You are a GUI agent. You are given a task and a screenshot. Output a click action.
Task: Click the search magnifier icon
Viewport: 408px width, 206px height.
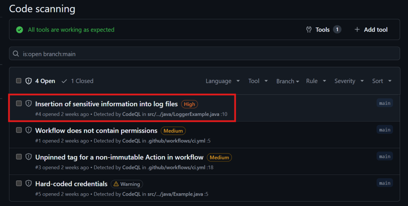[x=16, y=54]
